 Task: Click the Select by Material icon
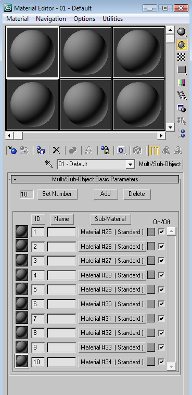[x=182, y=121]
